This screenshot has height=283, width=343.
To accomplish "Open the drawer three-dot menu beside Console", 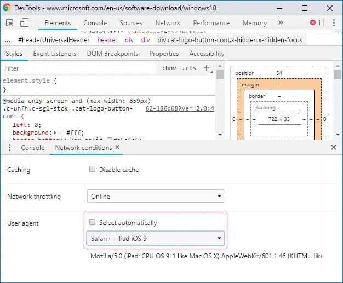I will point(9,147).
